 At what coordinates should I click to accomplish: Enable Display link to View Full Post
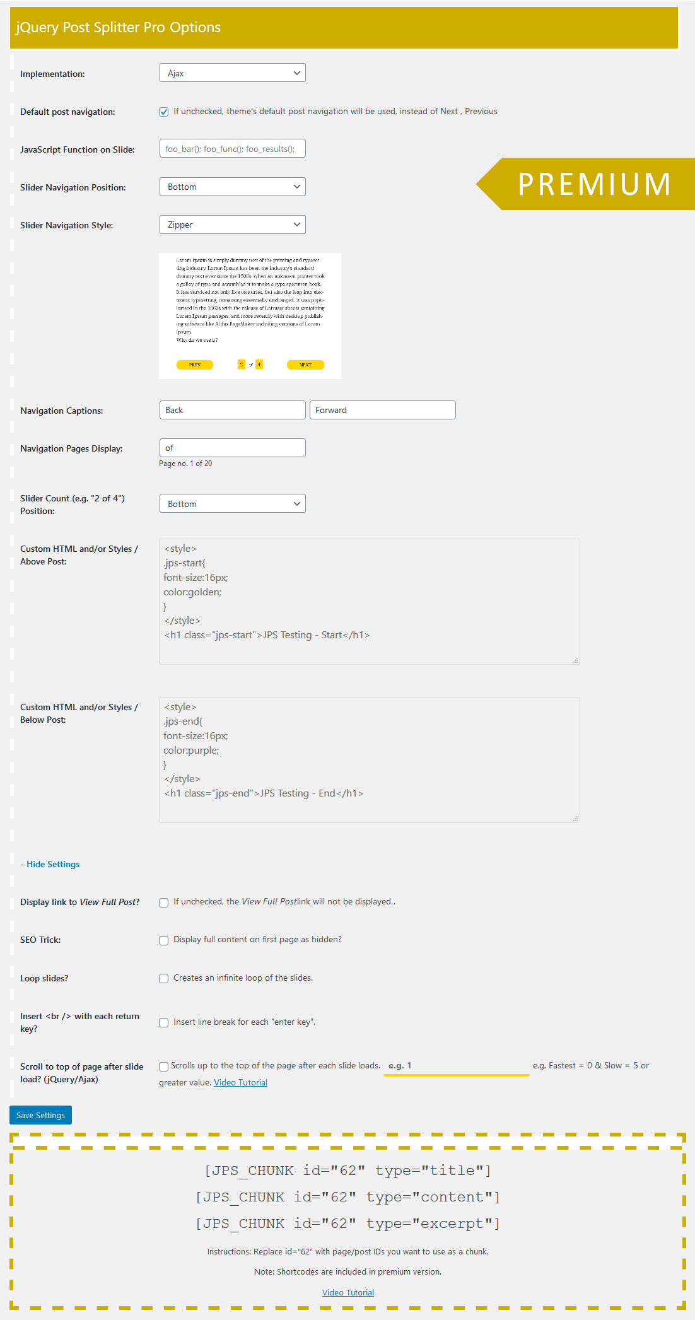pos(163,902)
